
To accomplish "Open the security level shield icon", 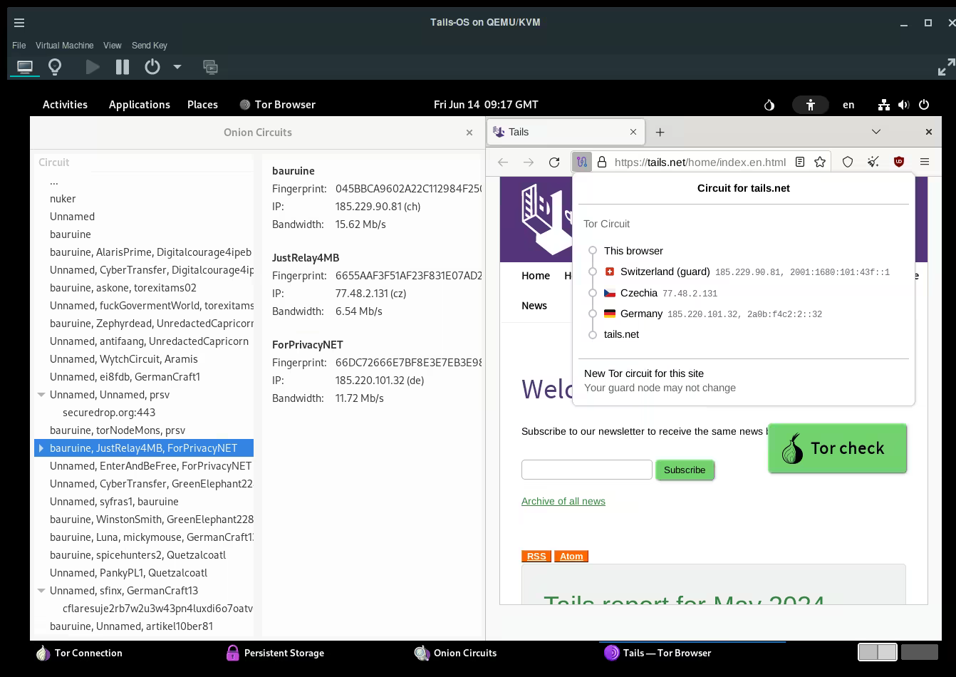I will [848, 162].
